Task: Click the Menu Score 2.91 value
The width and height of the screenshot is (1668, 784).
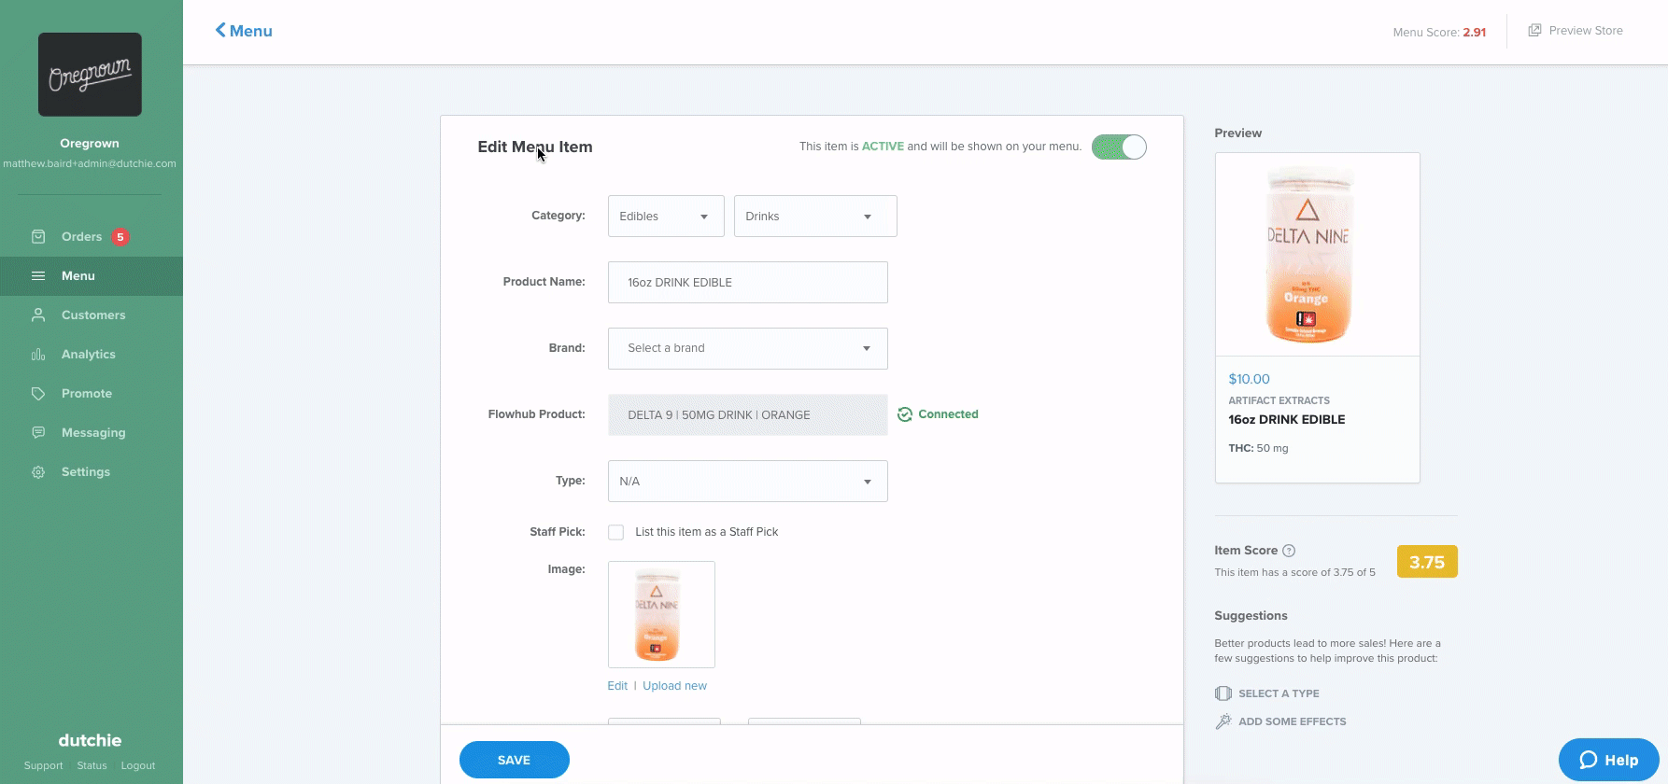Action: point(1475,32)
